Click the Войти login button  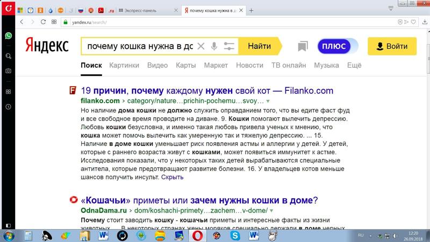click(392, 46)
